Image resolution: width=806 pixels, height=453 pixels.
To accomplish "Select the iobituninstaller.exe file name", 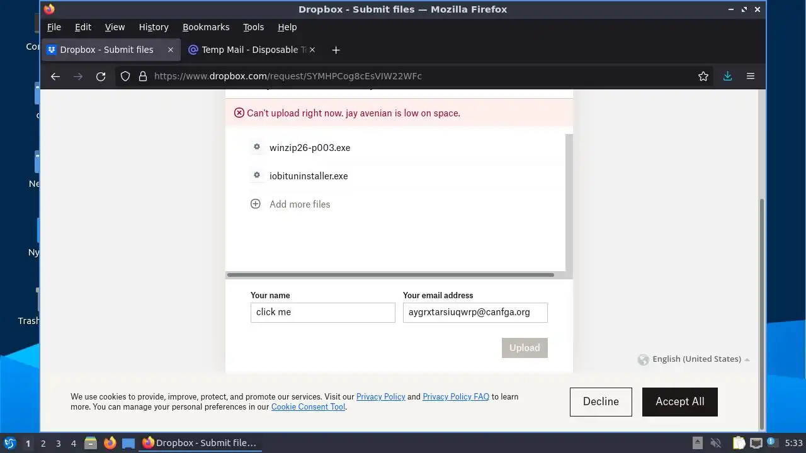I will [309, 176].
